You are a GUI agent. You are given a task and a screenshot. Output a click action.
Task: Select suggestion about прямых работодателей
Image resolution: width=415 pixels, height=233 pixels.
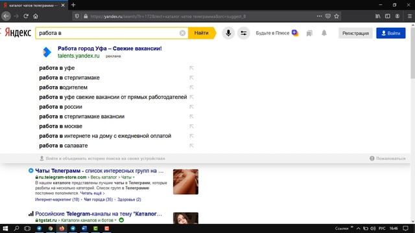(112, 97)
